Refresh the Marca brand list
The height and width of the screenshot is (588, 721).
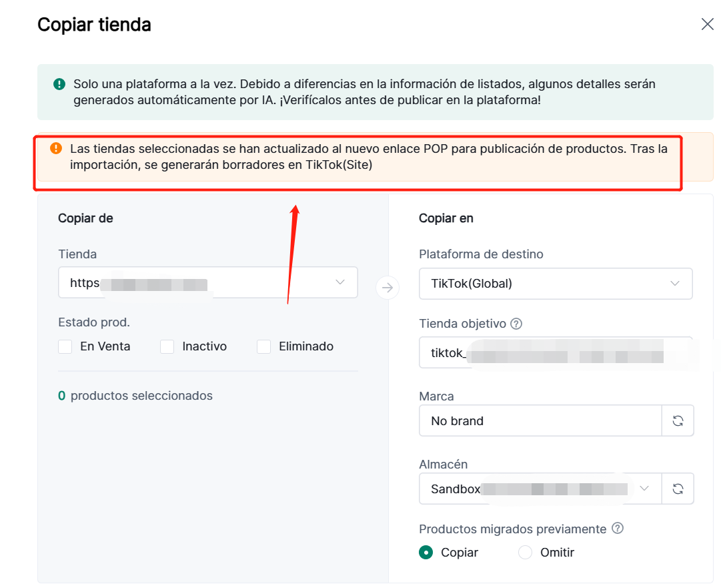[x=678, y=420]
